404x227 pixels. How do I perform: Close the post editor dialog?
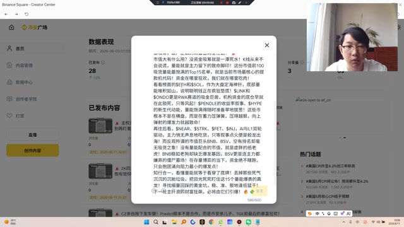click(267, 45)
